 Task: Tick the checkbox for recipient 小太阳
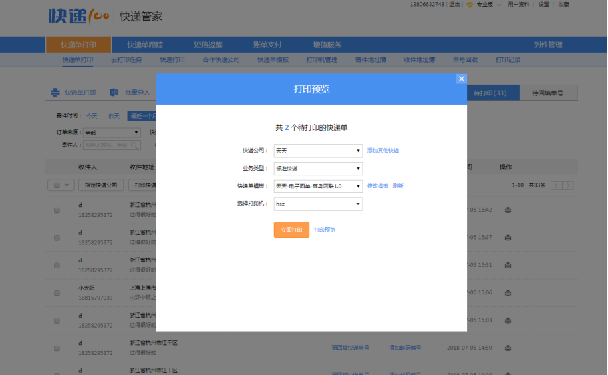pyautogui.click(x=57, y=293)
